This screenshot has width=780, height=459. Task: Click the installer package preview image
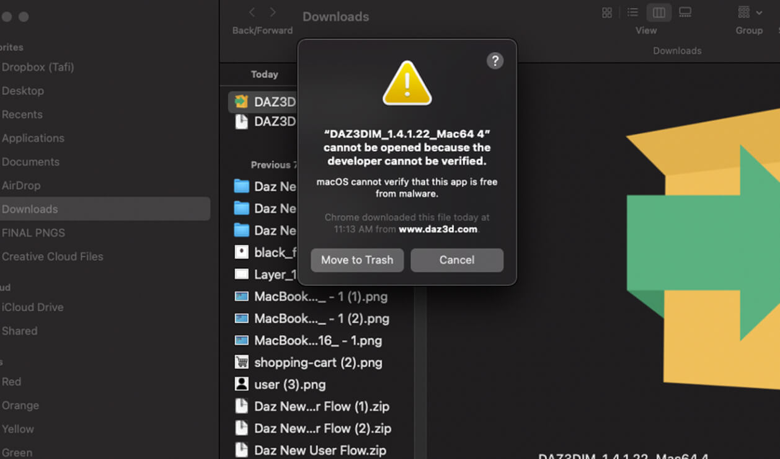703,248
